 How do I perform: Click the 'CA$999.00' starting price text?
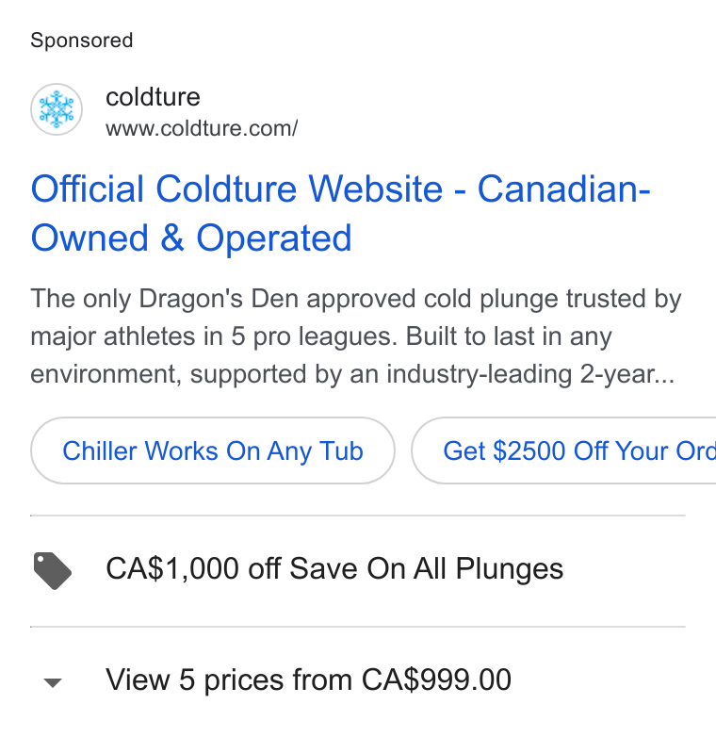[436, 680]
